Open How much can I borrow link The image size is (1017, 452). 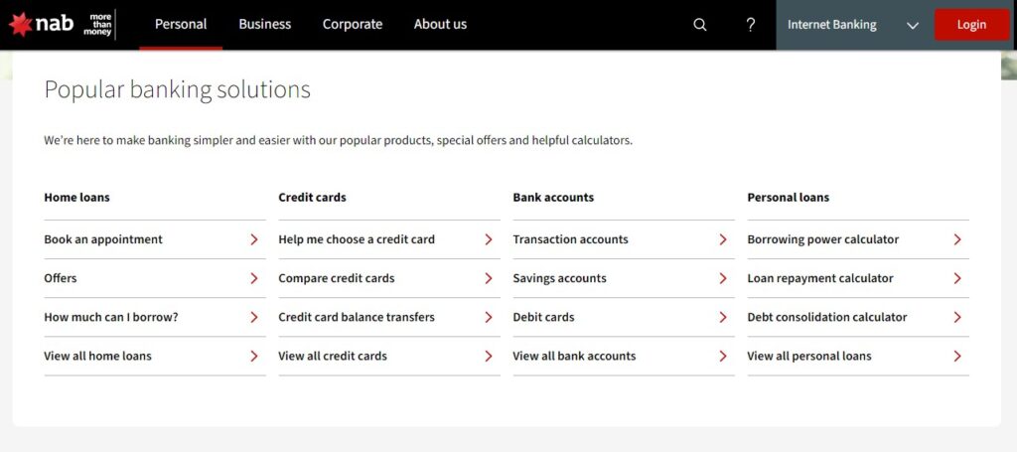click(x=111, y=317)
